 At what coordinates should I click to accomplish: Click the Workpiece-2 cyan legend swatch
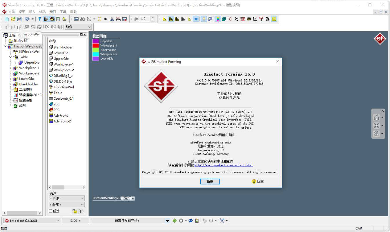[96, 54]
